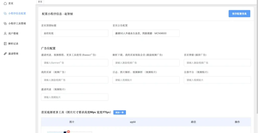The width and height of the screenshot is (258, 133).
Task: Click the home icon in the sidebar
Action: [5, 3]
